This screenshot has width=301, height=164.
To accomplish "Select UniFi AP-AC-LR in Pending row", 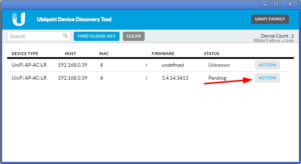I will coord(29,78).
